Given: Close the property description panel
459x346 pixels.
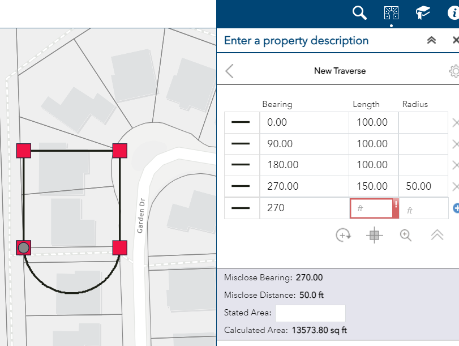Looking at the screenshot, I should [456, 40].
